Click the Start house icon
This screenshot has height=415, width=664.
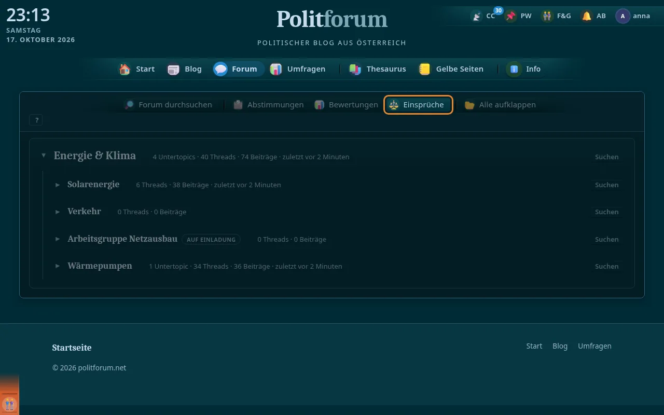125,69
